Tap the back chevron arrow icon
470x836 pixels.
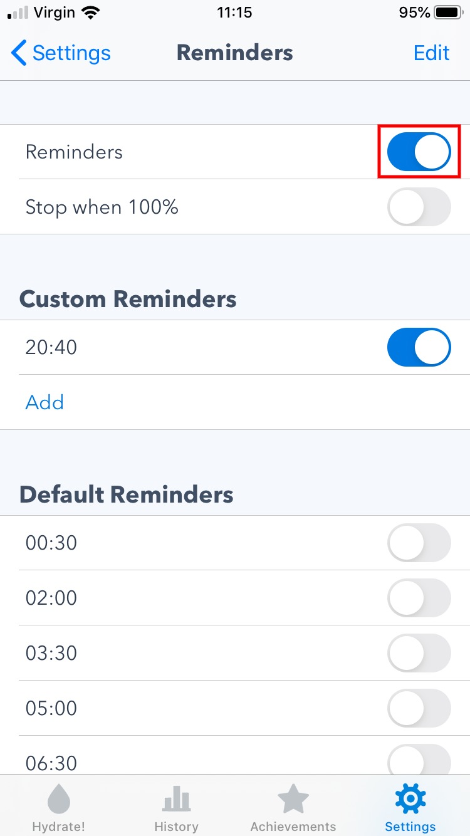19,53
